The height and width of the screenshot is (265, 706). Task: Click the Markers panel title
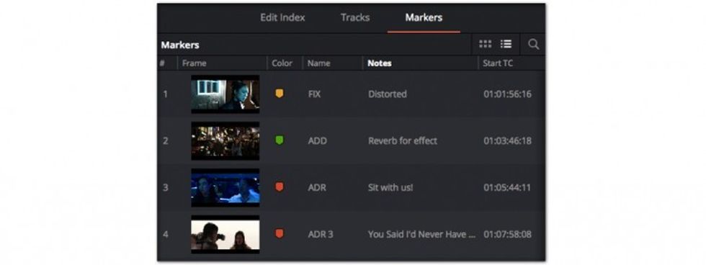(x=179, y=45)
